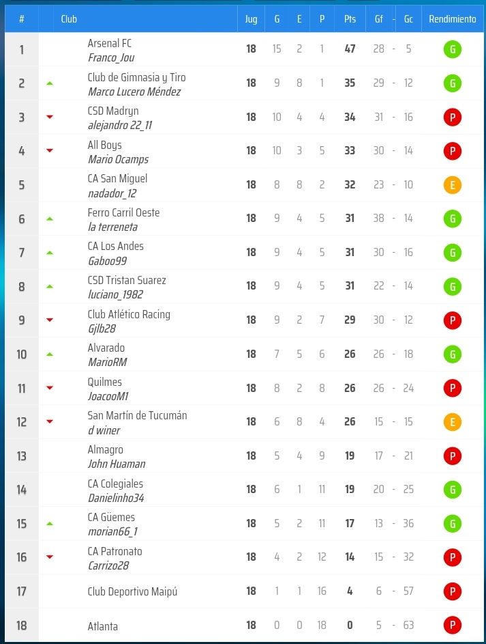Select Quilmes row points value 26
486x644 pixels.
tap(350, 388)
